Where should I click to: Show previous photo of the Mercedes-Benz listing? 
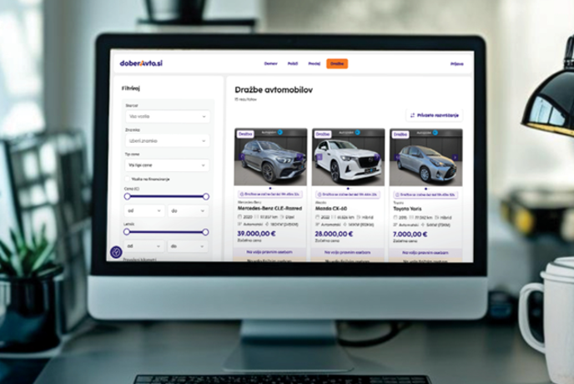point(242,157)
